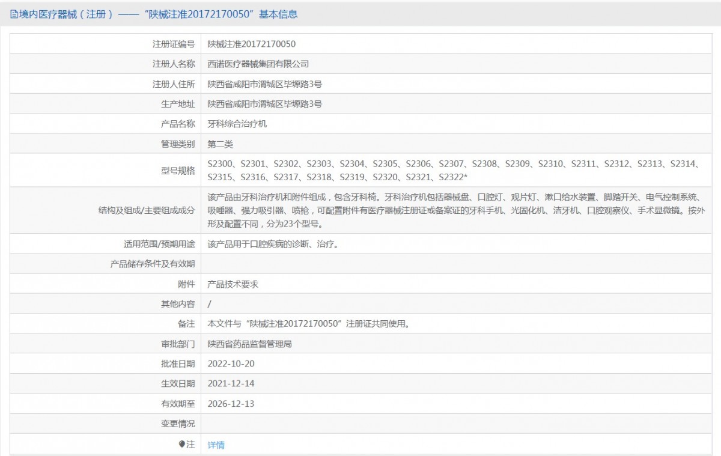Image resolution: width=721 pixels, height=456 pixels.
Task: Click the 审批部门 label
Action: coord(178,344)
